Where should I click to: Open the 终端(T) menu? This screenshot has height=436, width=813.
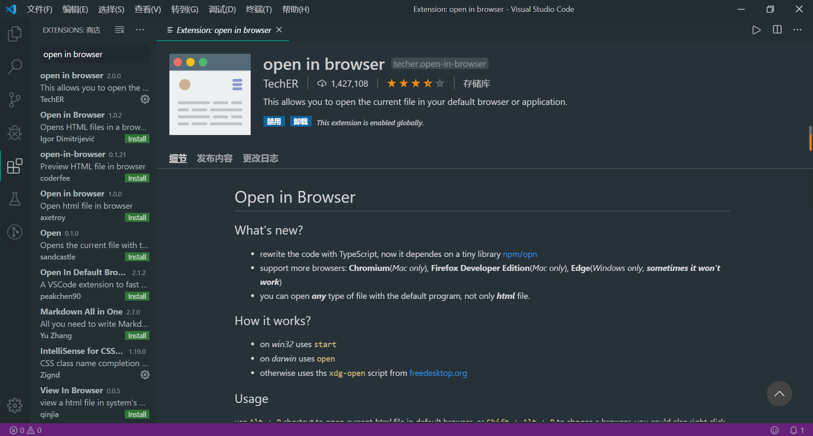259,9
